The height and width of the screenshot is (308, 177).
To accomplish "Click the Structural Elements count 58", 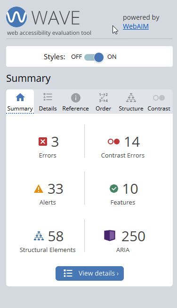I will click(x=56, y=236).
